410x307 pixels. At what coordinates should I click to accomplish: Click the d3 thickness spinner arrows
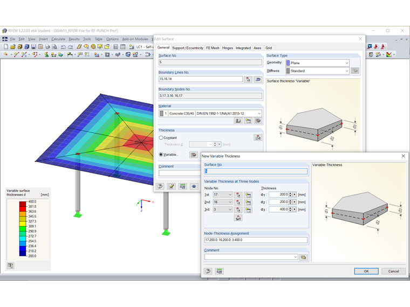click(290, 210)
